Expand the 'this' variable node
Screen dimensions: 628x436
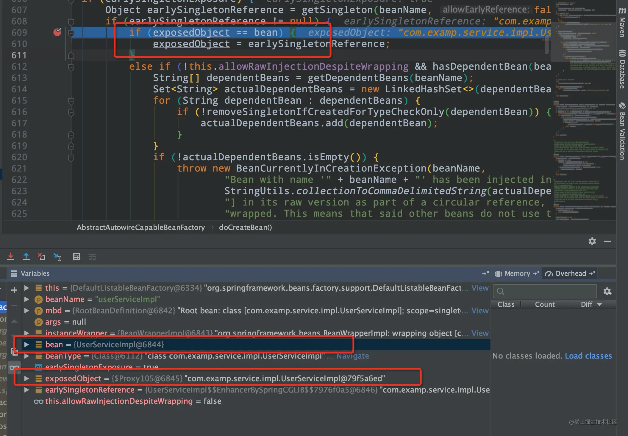(x=26, y=288)
